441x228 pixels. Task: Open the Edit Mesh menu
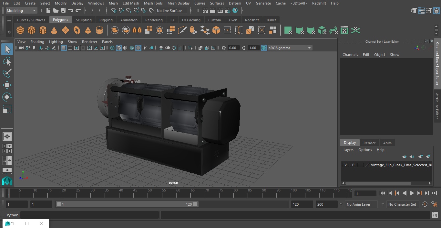pos(131,3)
